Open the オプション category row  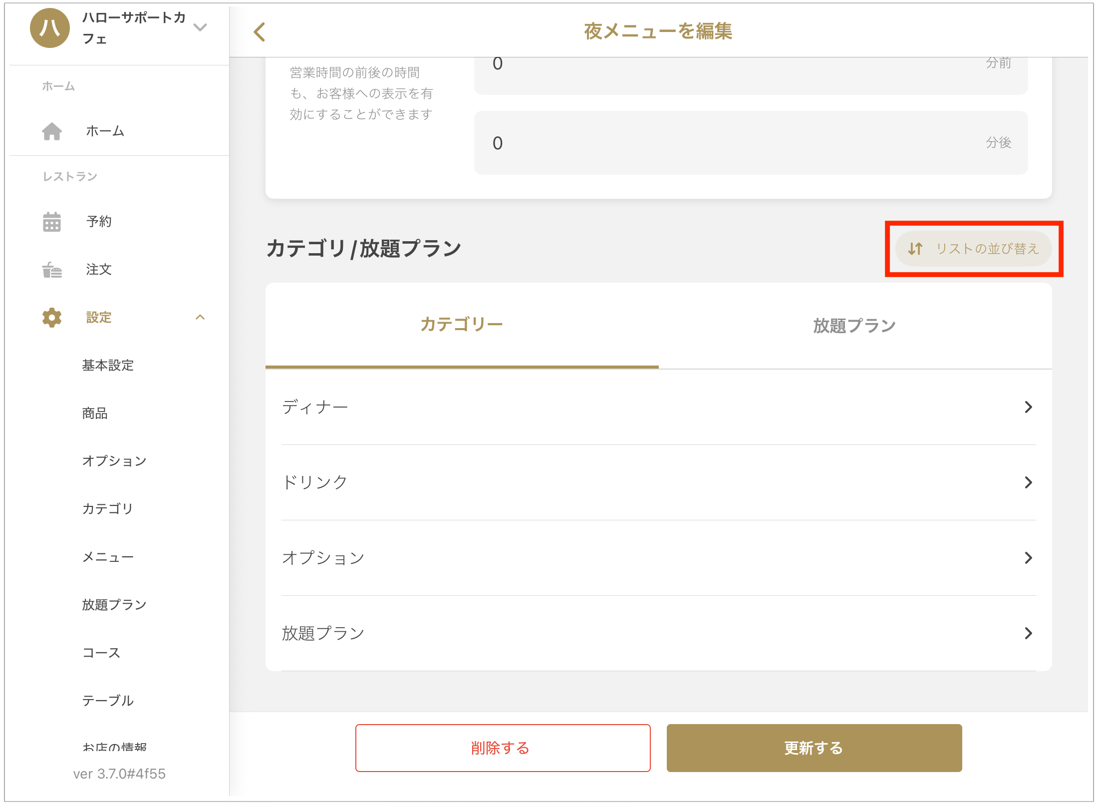[658, 558]
